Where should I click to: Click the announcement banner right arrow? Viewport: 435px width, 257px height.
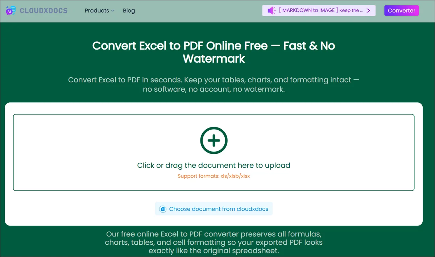click(368, 10)
